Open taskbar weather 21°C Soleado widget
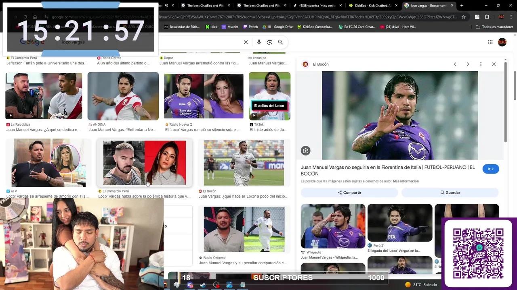 421,285
